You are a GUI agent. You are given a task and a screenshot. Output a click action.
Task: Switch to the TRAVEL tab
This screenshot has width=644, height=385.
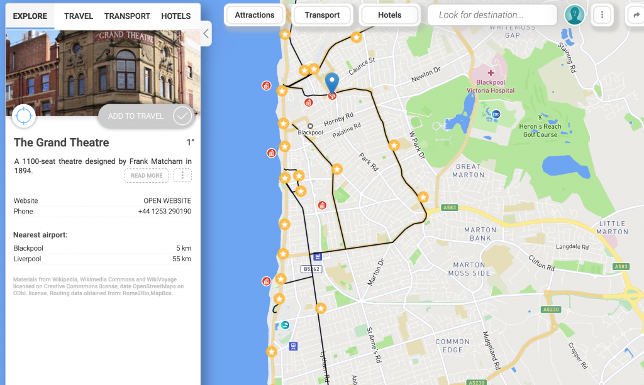78,16
